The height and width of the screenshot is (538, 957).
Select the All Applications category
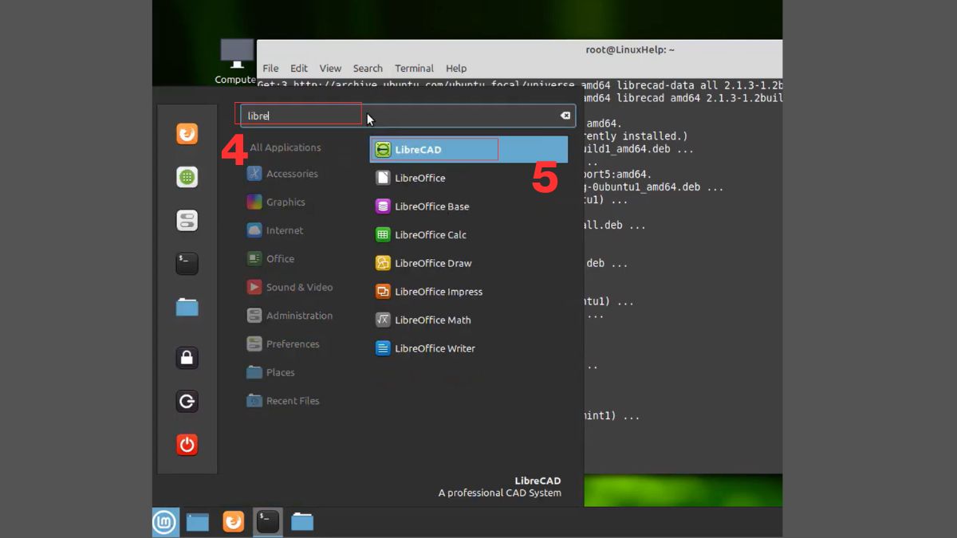pyautogui.click(x=285, y=147)
